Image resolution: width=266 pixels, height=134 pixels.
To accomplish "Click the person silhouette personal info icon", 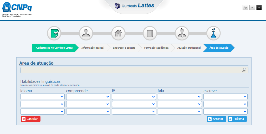I will [86, 33].
